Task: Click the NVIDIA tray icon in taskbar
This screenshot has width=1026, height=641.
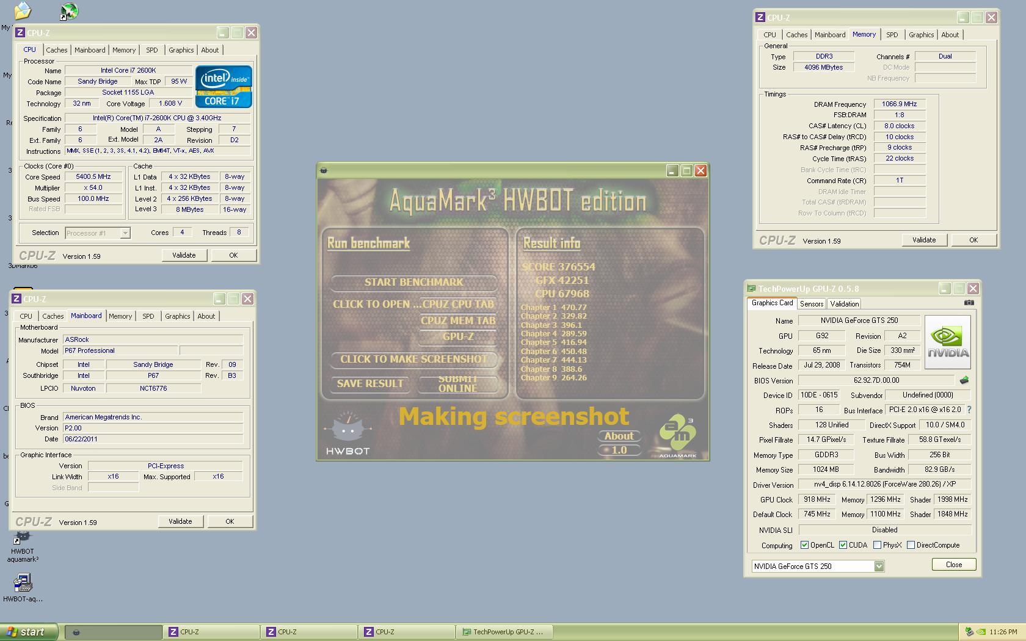Action: [981, 632]
